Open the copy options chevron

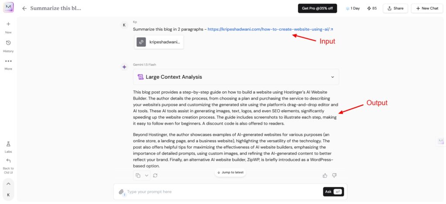click(x=147, y=175)
